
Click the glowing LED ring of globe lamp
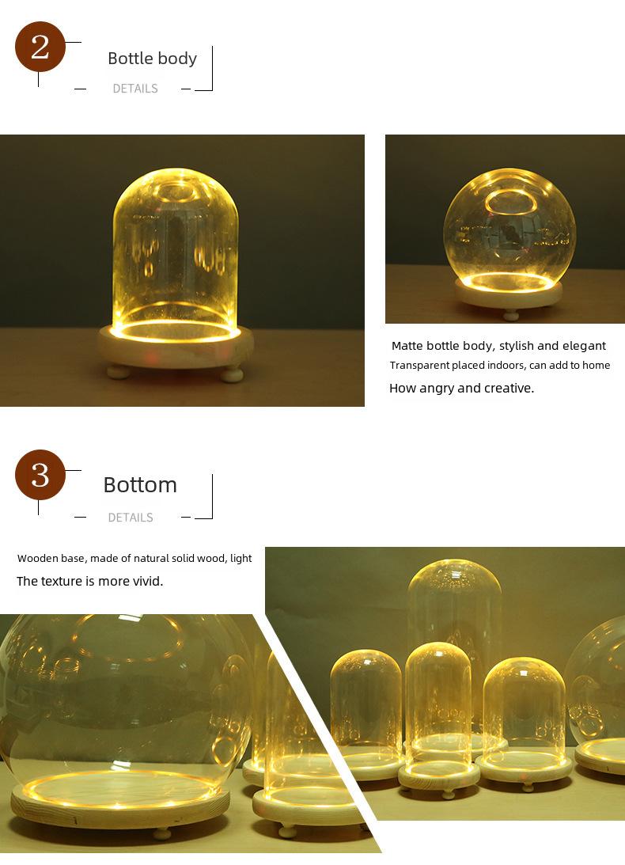tap(508, 283)
